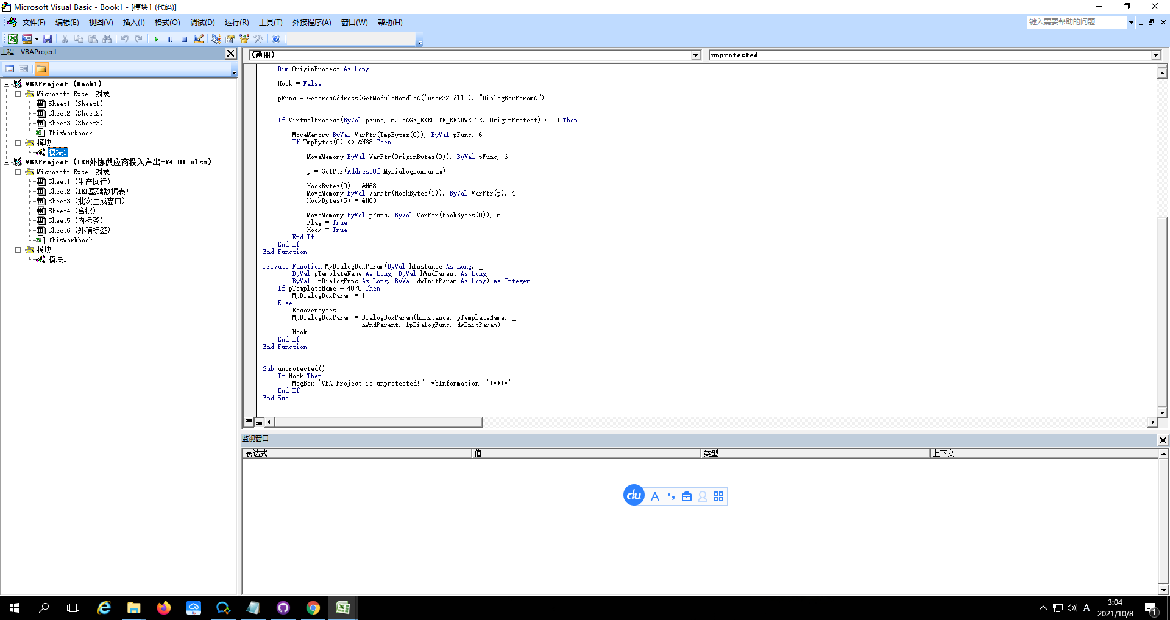Viewport: 1170px width, 620px height.
Task: Open the Run (运行) menu
Action: 236,23
